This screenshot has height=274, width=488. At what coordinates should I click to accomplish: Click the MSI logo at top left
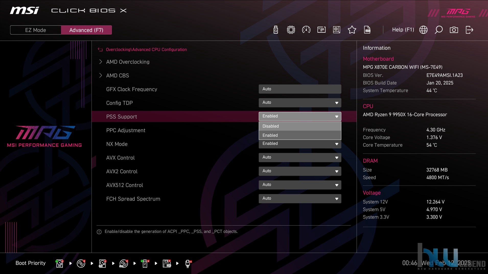25,10
